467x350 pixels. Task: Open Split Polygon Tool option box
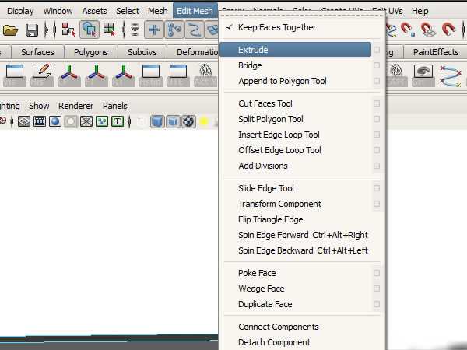[377, 119]
